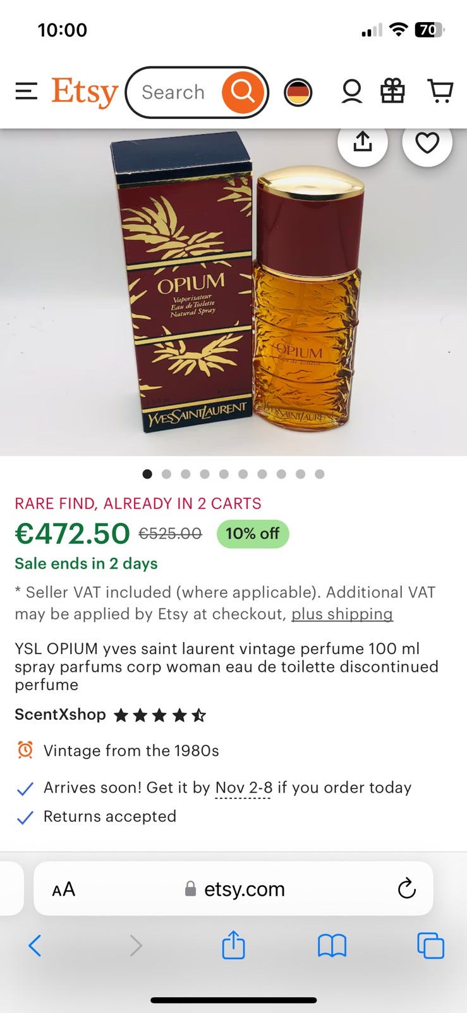Open Safari AA text size menu
The height and width of the screenshot is (1013, 467).
(64, 889)
